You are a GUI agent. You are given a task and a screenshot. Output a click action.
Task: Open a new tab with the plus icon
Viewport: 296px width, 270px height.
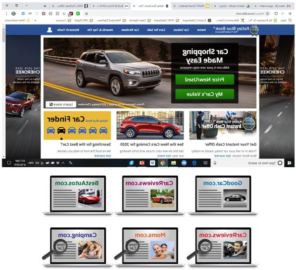[x=45, y=6]
